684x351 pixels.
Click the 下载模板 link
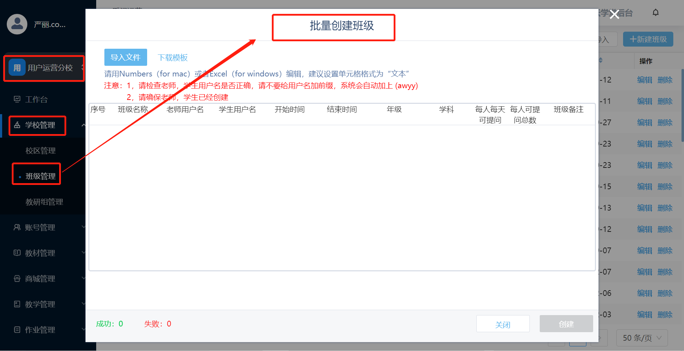(173, 58)
